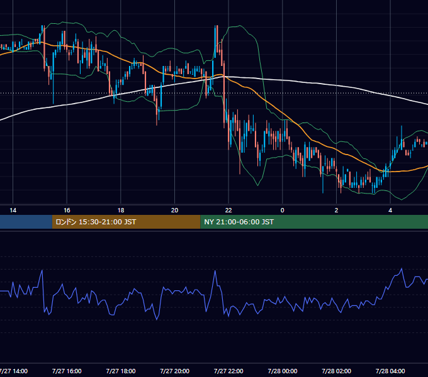Click the hour label 4 on price chart axis
This screenshot has height=377, width=428.
390,210
